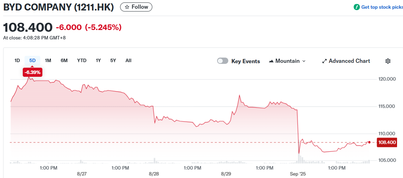403x178 pixels.
Task: Select the 5D time range tab
Action: pyautogui.click(x=32, y=61)
